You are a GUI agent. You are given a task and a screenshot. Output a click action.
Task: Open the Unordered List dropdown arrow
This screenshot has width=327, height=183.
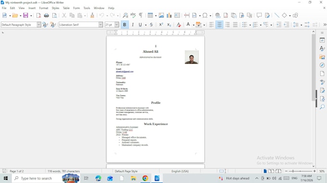[x=250, y=25]
